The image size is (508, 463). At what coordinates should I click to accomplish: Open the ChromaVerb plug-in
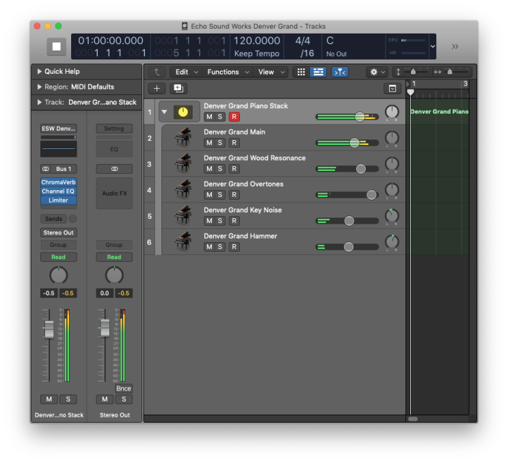59,182
